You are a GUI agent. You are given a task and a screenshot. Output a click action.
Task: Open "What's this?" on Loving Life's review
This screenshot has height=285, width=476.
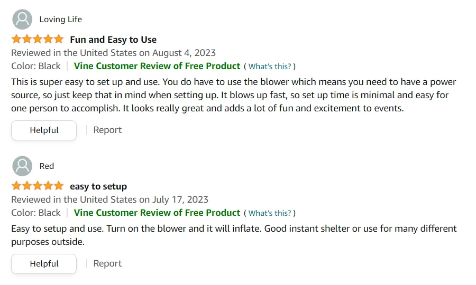click(x=270, y=66)
